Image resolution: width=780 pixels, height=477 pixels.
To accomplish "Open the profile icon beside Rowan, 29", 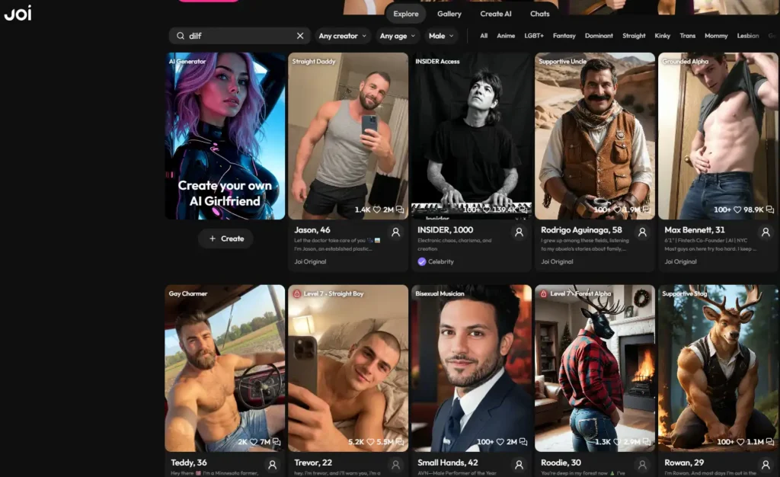I will coord(766,465).
